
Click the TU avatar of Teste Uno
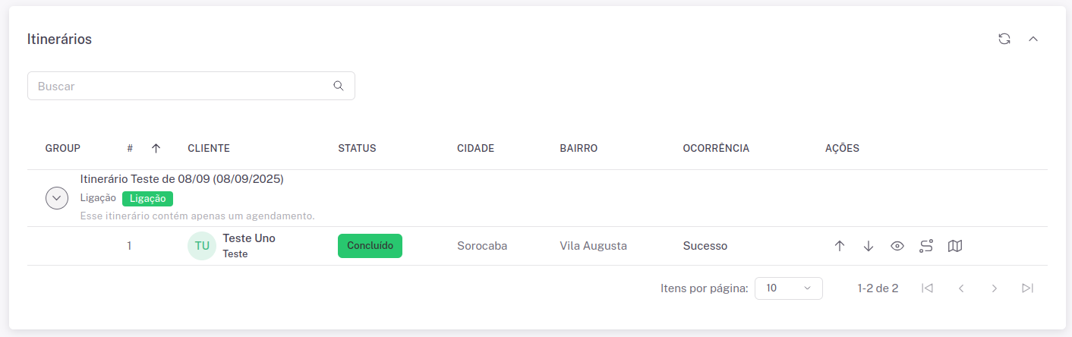(x=202, y=246)
